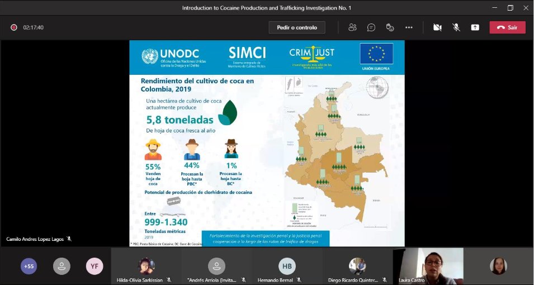Select the last participant avatar on the right
The image size is (534, 285).
pos(499,266)
